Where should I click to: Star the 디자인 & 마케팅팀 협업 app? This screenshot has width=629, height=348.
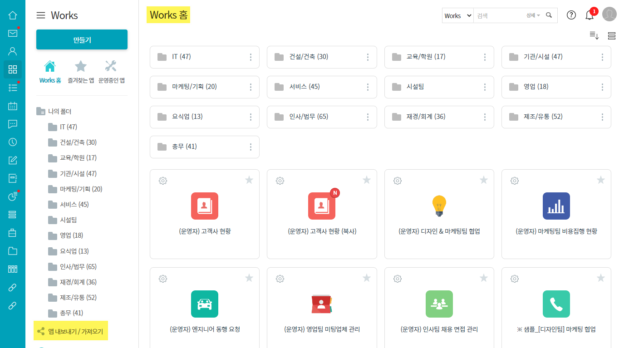point(484,180)
